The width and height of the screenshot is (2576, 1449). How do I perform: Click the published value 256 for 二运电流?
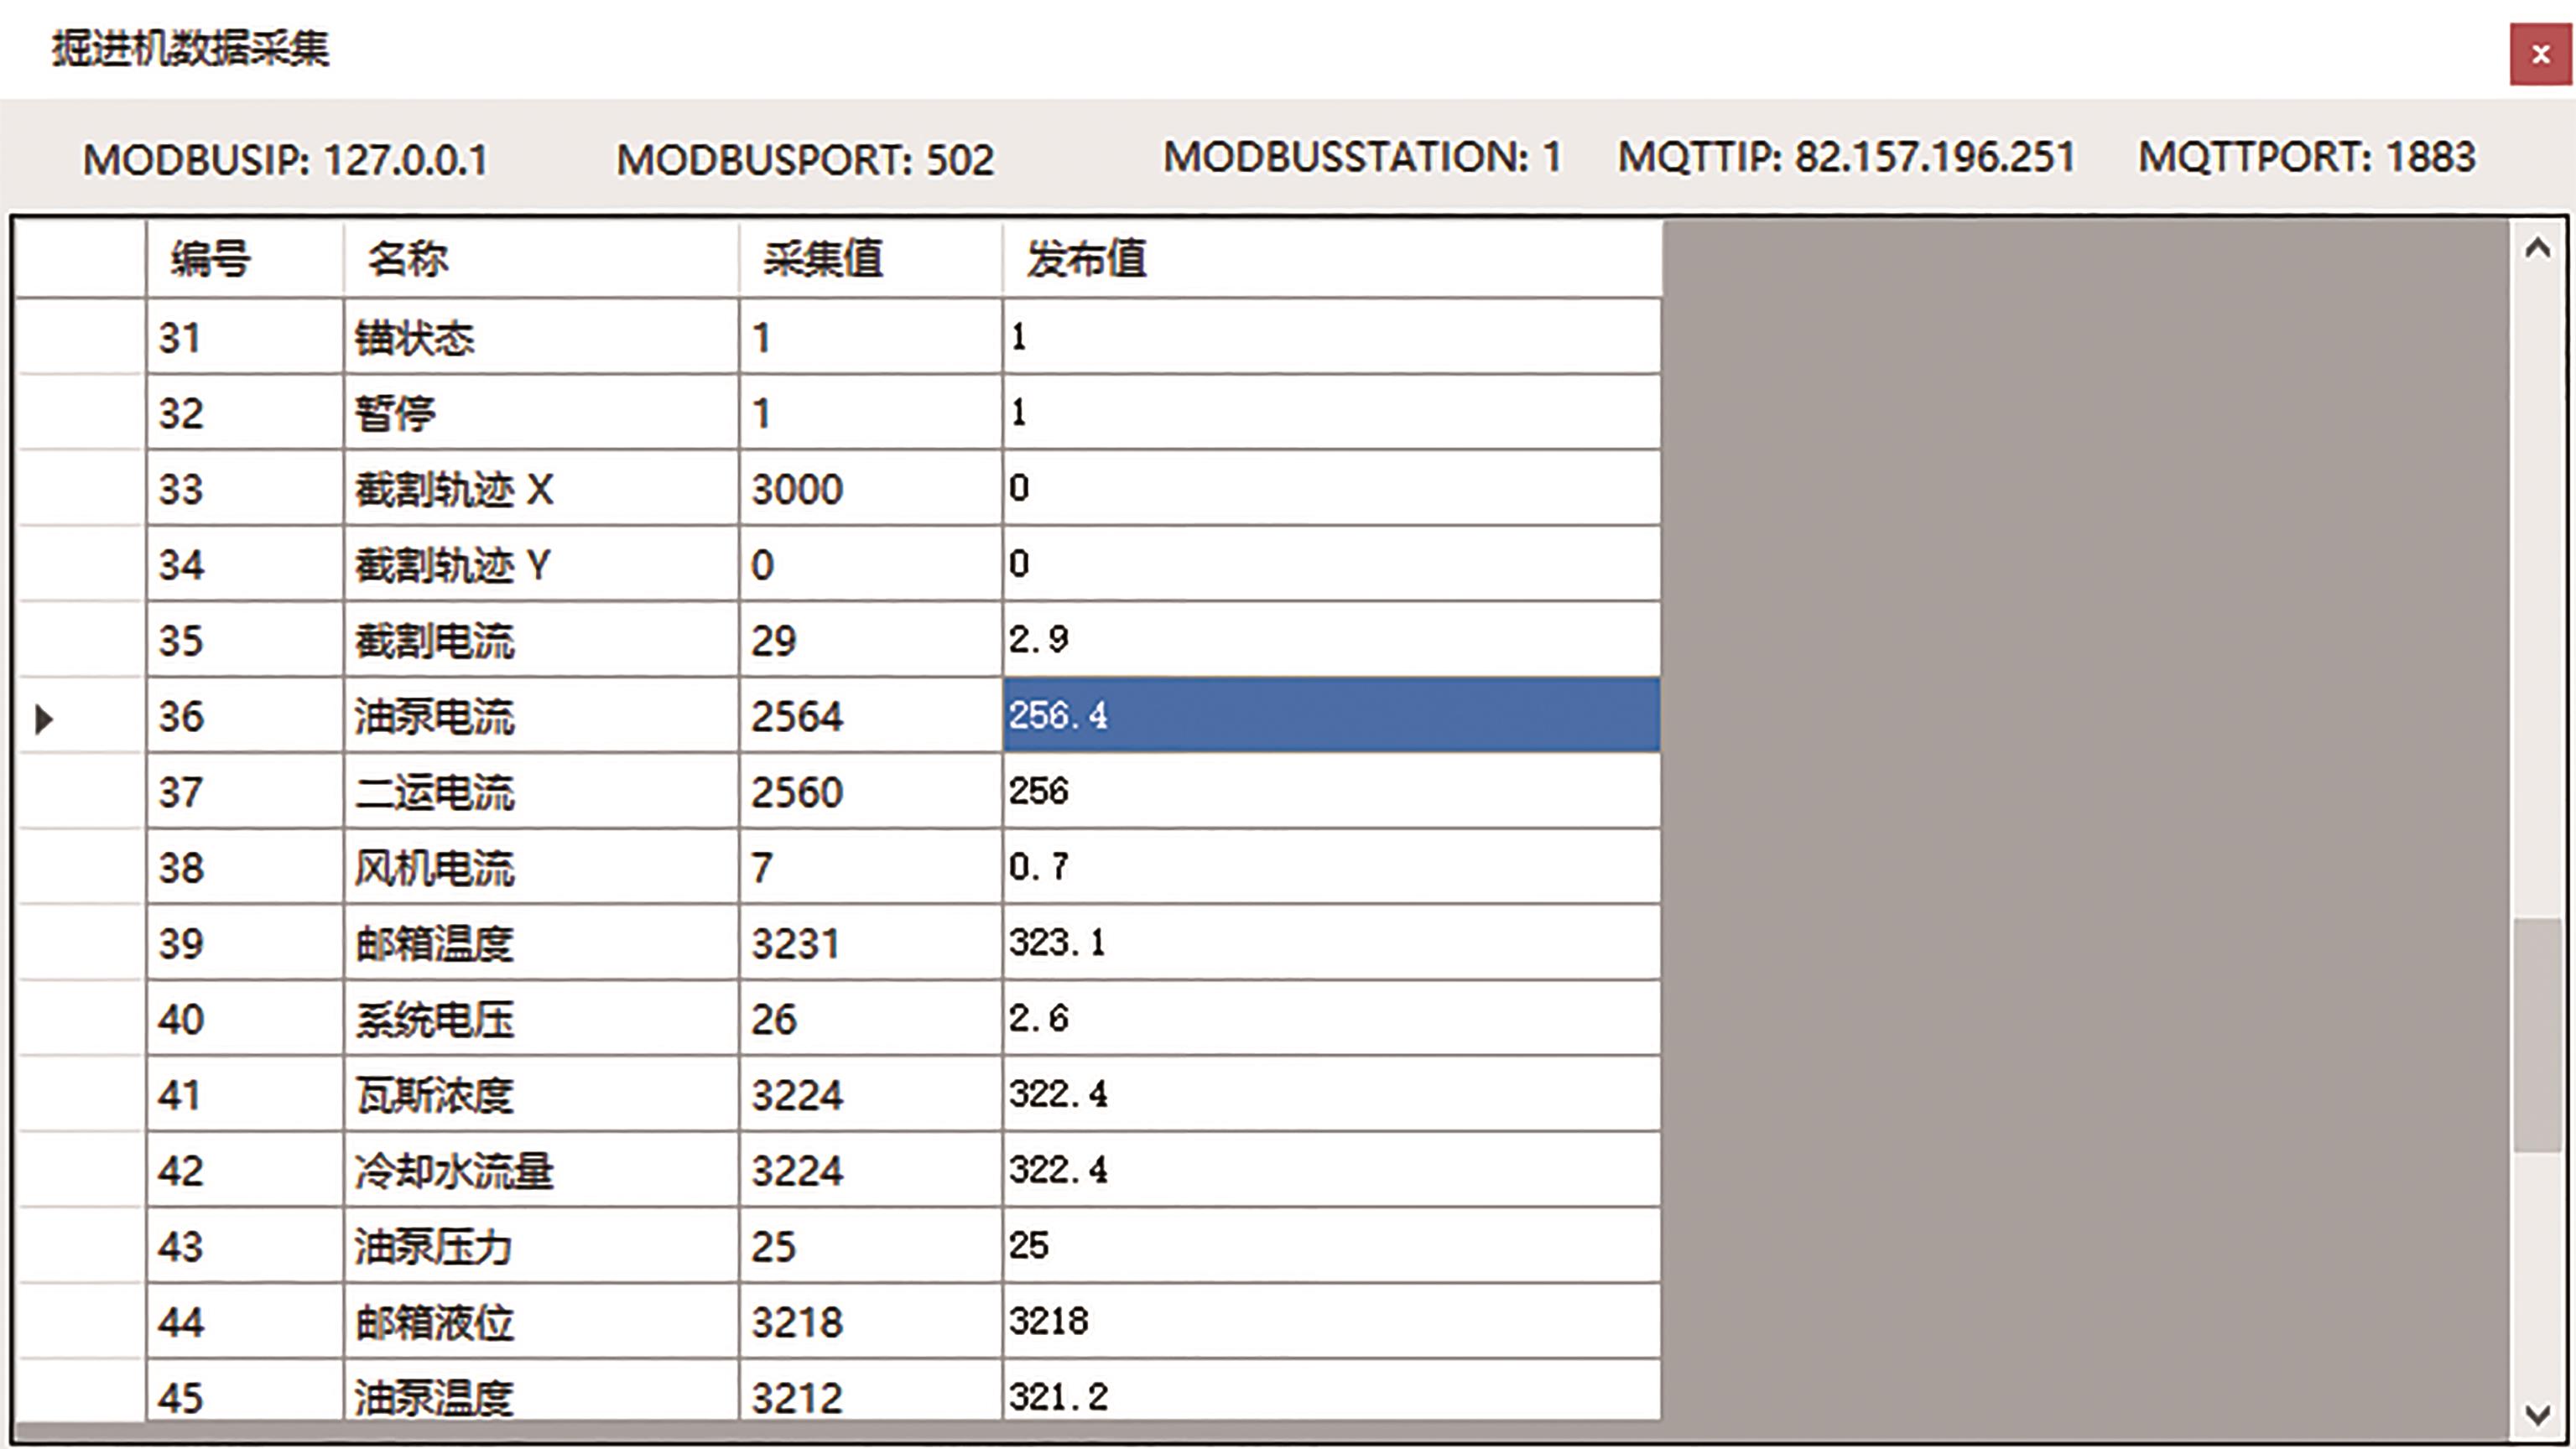1332,792
